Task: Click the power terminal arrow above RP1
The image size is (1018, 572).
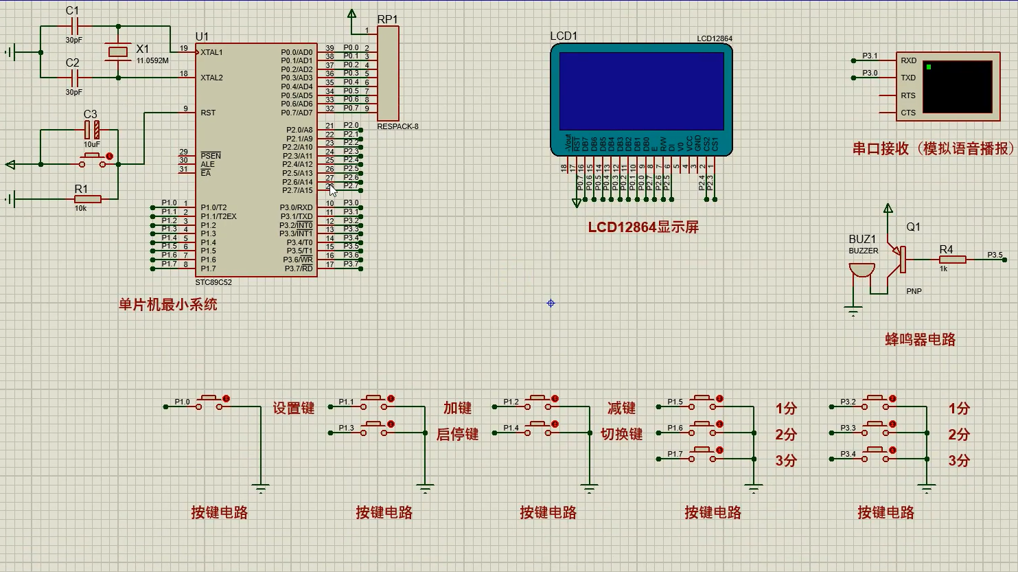Action: click(x=352, y=14)
